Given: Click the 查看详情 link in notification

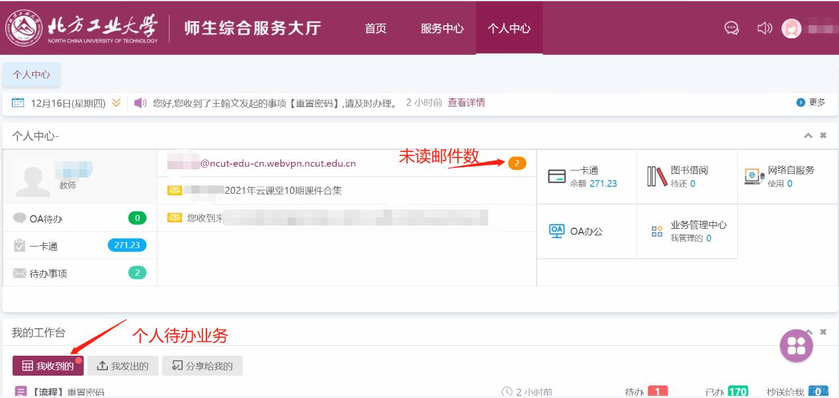Looking at the screenshot, I should 466,102.
